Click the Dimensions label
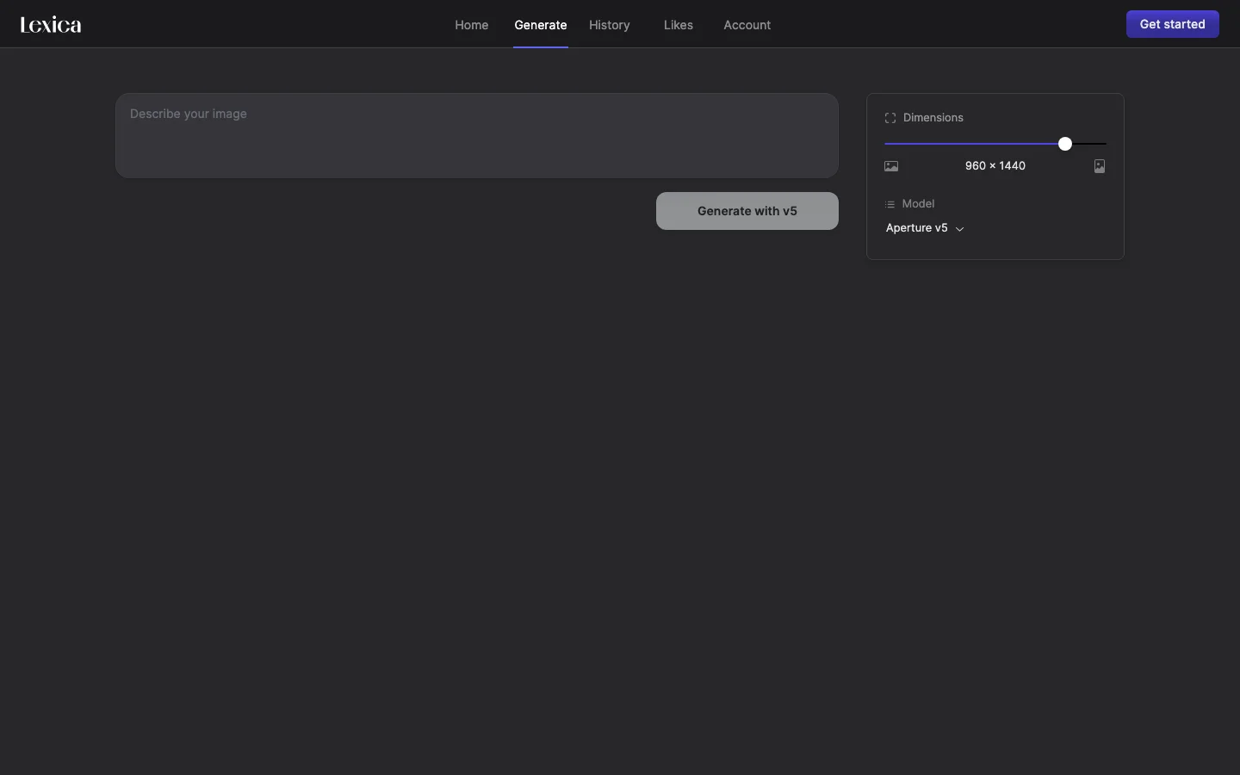This screenshot has width=1240, height=775. (933, 118)
